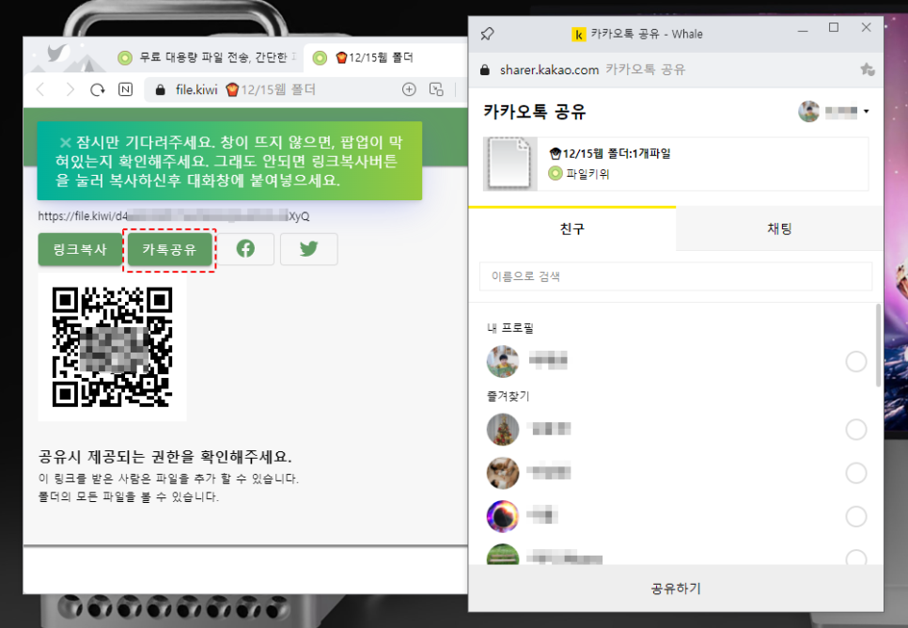Click the yellow Kakao K favicon in the title bar
908x628 pixels.
point(578,35)
